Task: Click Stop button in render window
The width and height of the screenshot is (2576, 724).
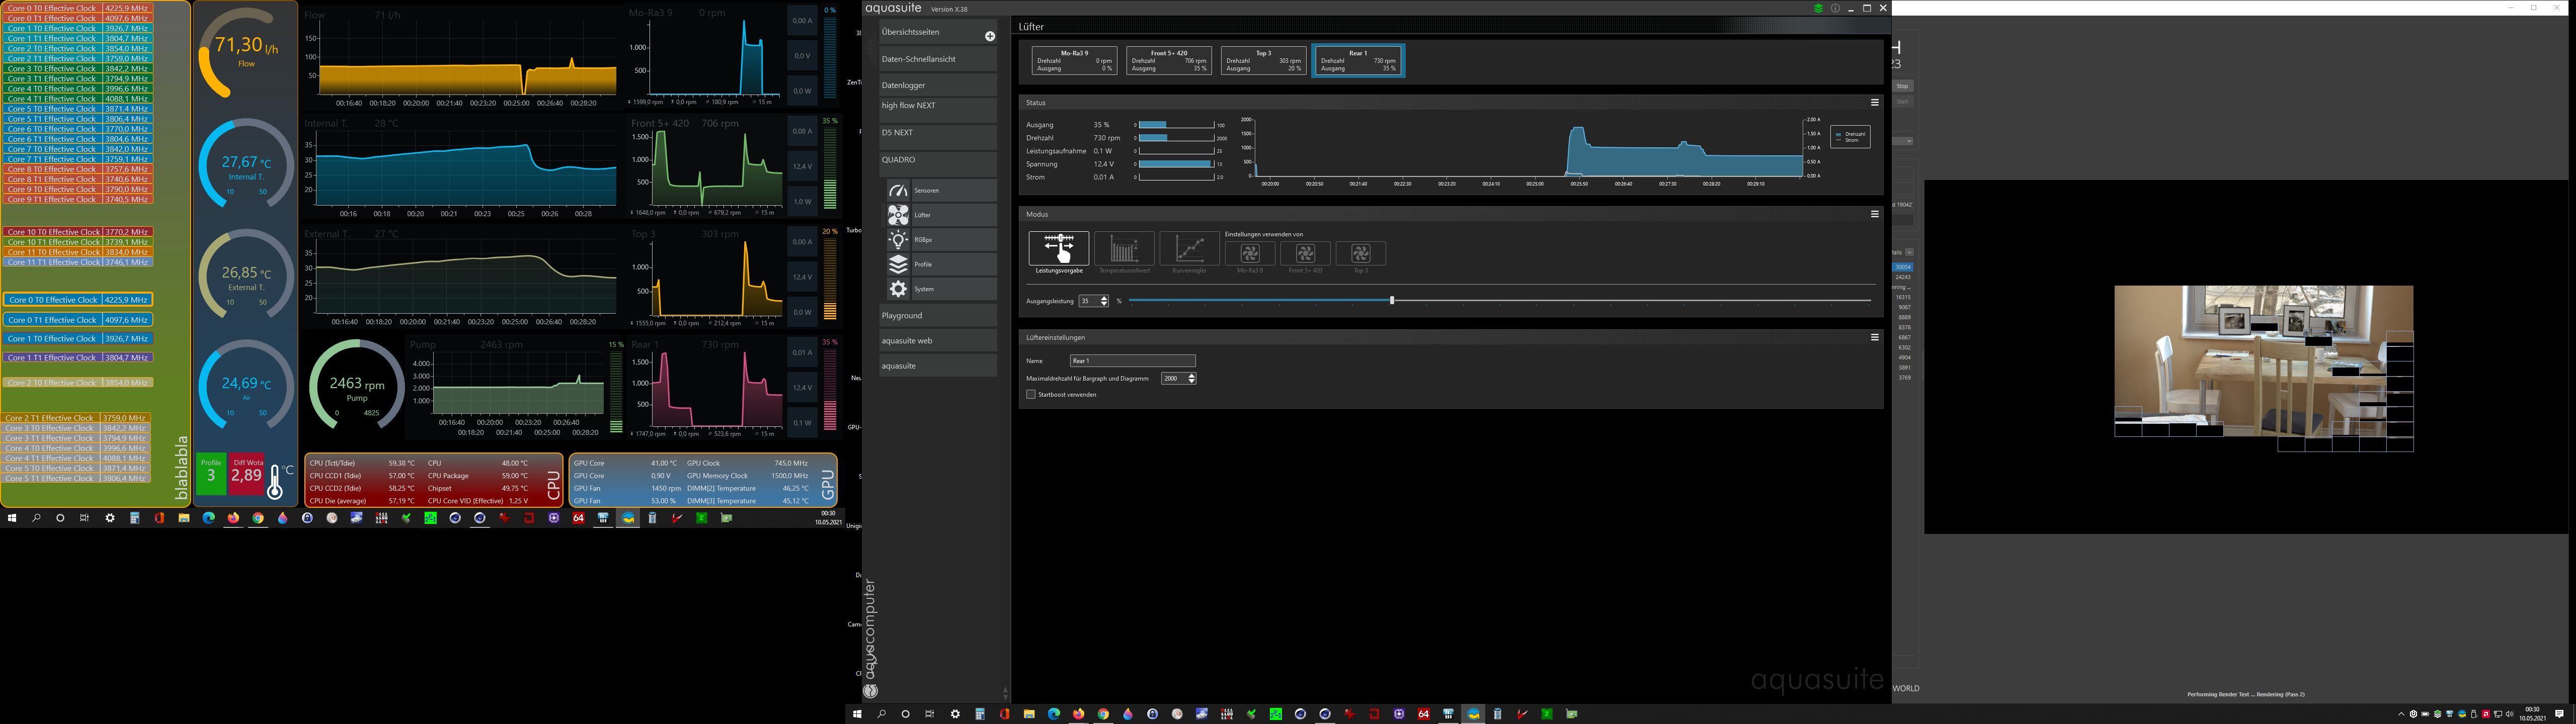Action: point(1902,86)
